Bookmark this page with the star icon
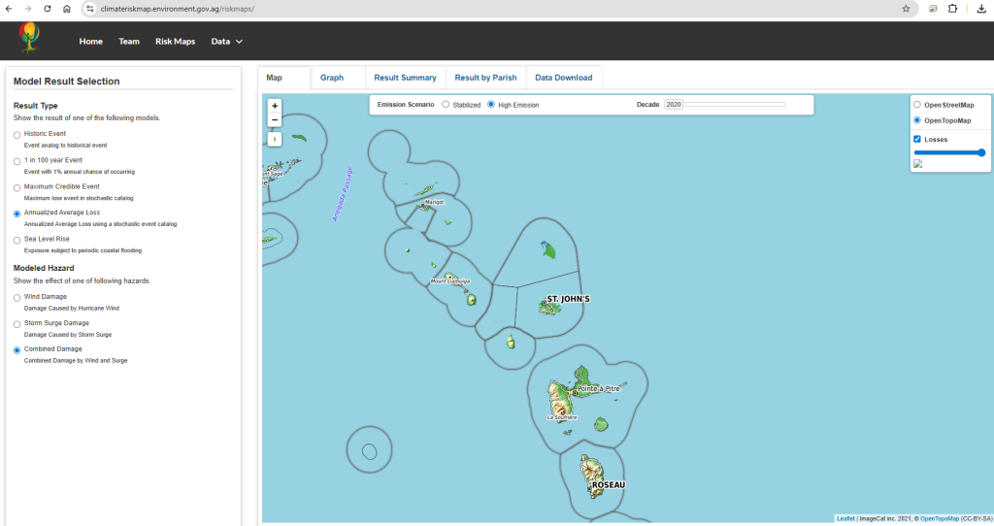This screenshot has width=994, height=526. point(906,8)
